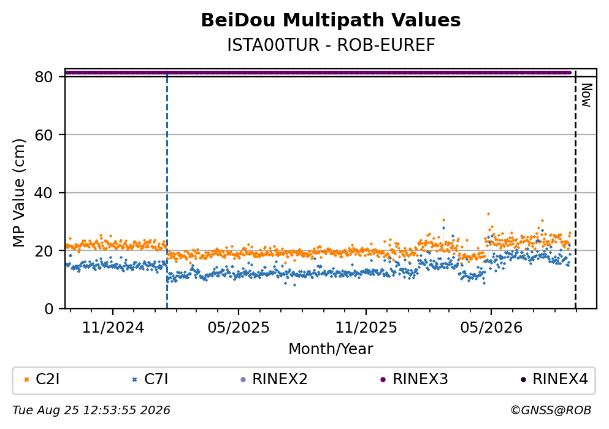Click the blue dashed vertical line
The image size is (609, 429).
[167, 190]
